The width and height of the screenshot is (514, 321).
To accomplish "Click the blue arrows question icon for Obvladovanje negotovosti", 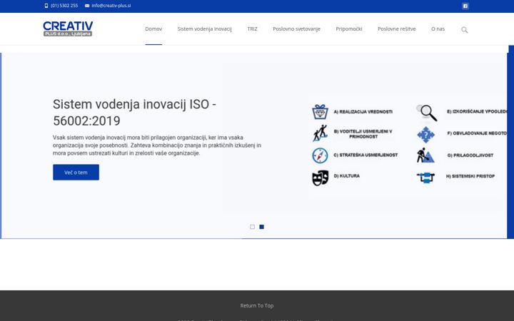I will (425, 135).
